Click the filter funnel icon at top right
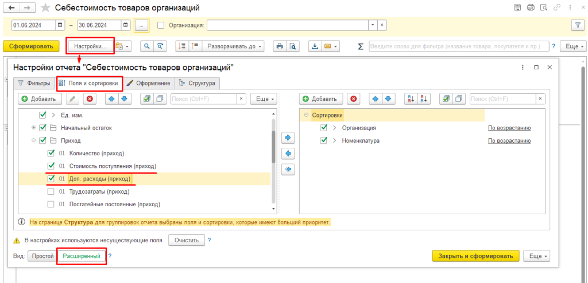This screenshot has height=283, width=588. pyautogui.click(x=577, y=25)
